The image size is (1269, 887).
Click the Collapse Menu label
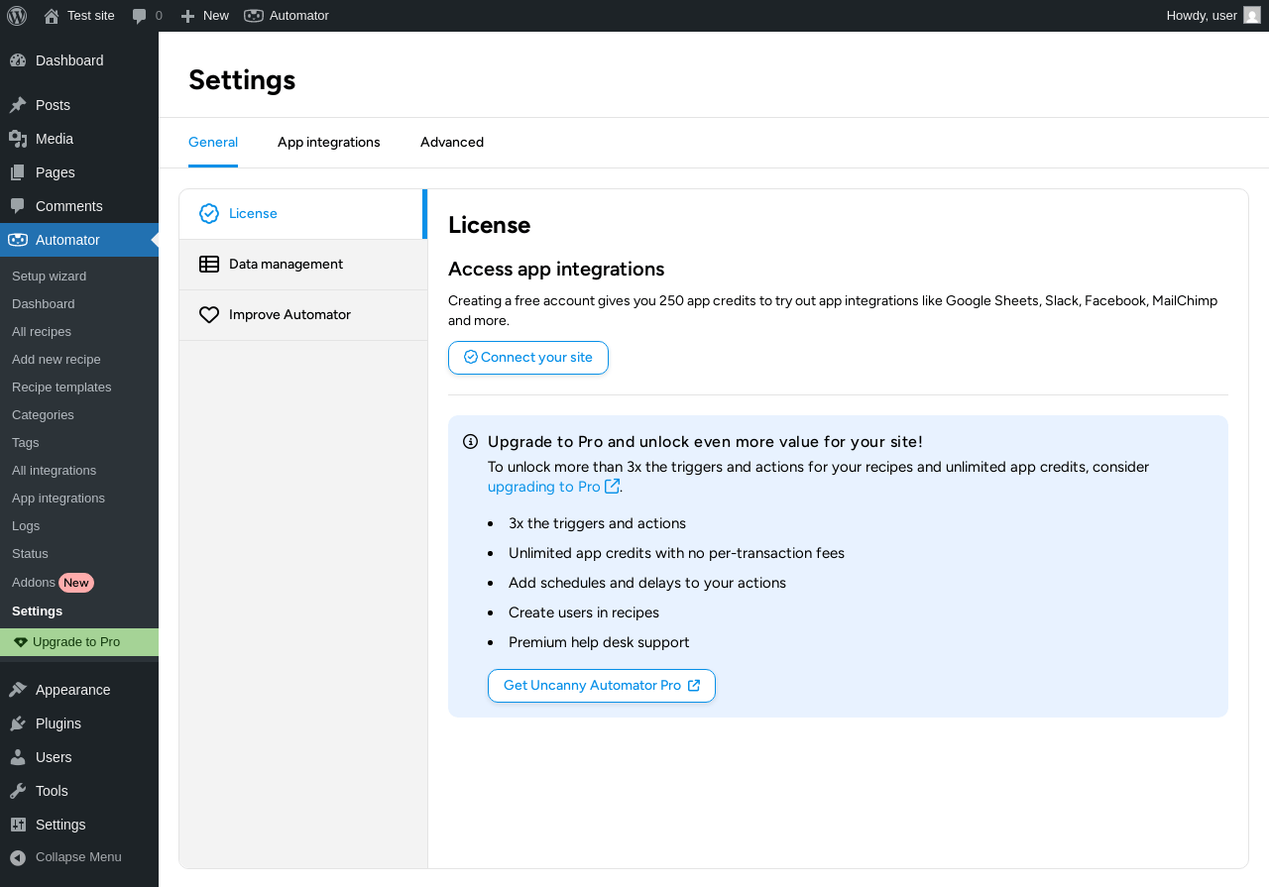78,857
